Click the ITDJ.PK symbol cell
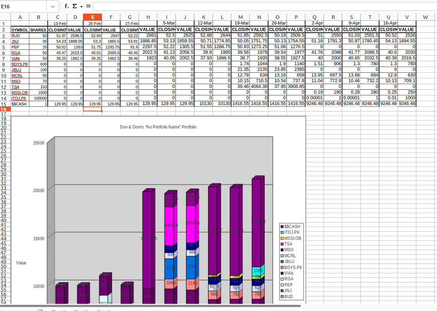 click(x=20, y=98)
